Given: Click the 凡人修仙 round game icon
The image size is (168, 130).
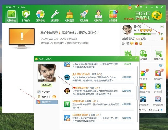Looking at the screenshot, I should coord(67,77).
